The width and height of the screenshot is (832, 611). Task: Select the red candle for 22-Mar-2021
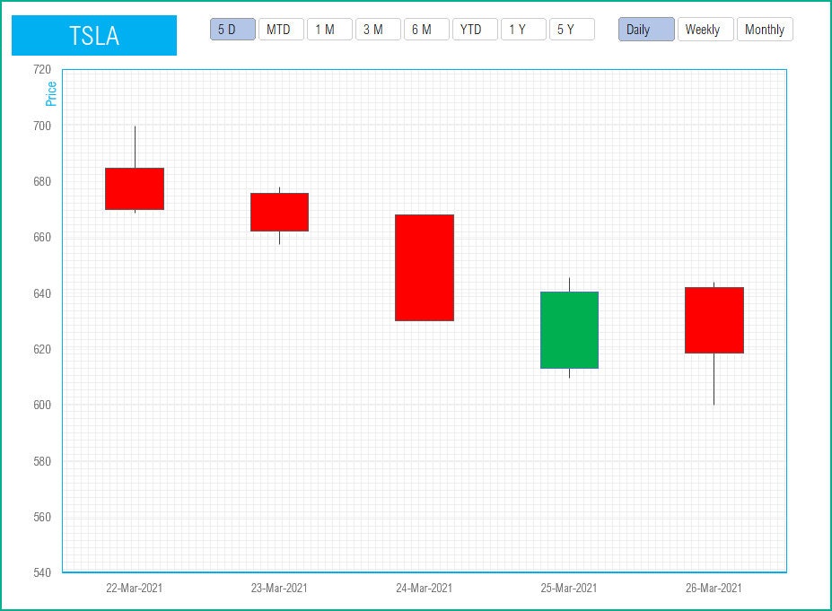tap(135, 188)
